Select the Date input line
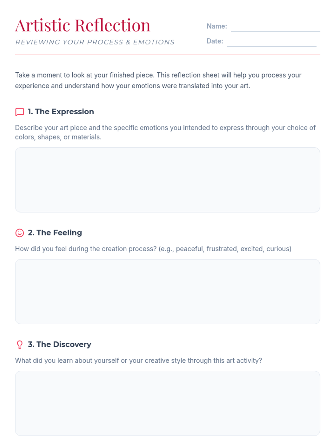 (x=272, y=42)
